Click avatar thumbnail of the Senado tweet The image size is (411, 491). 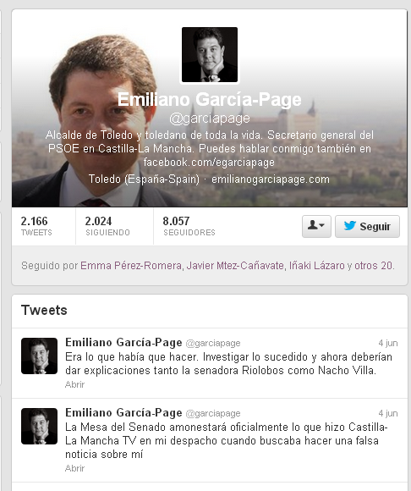(x=39, y=426)
